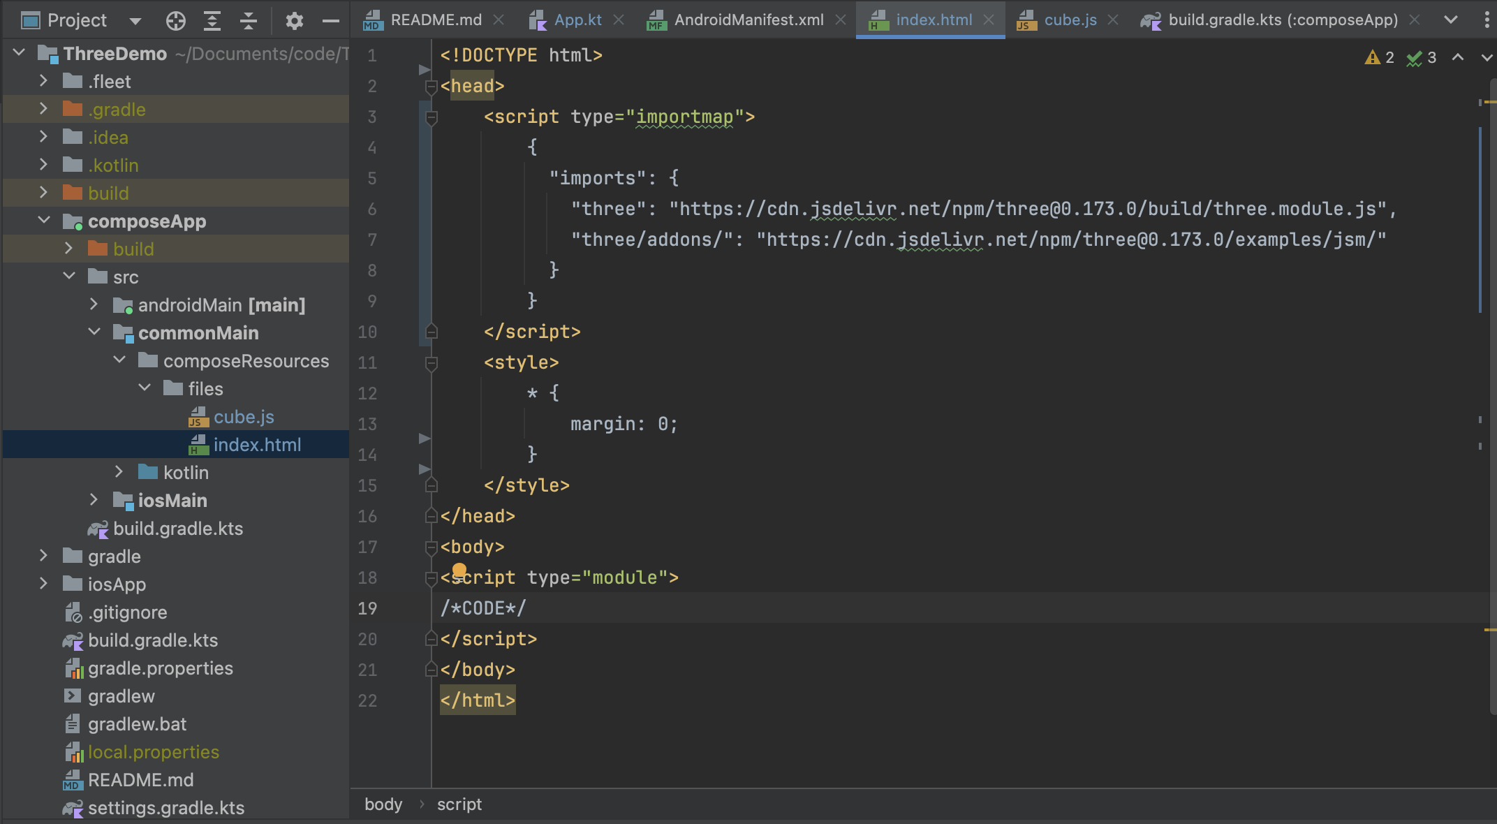
Task: Switch to the AndroidManifest.xml tab
Action: coord(748,20)
